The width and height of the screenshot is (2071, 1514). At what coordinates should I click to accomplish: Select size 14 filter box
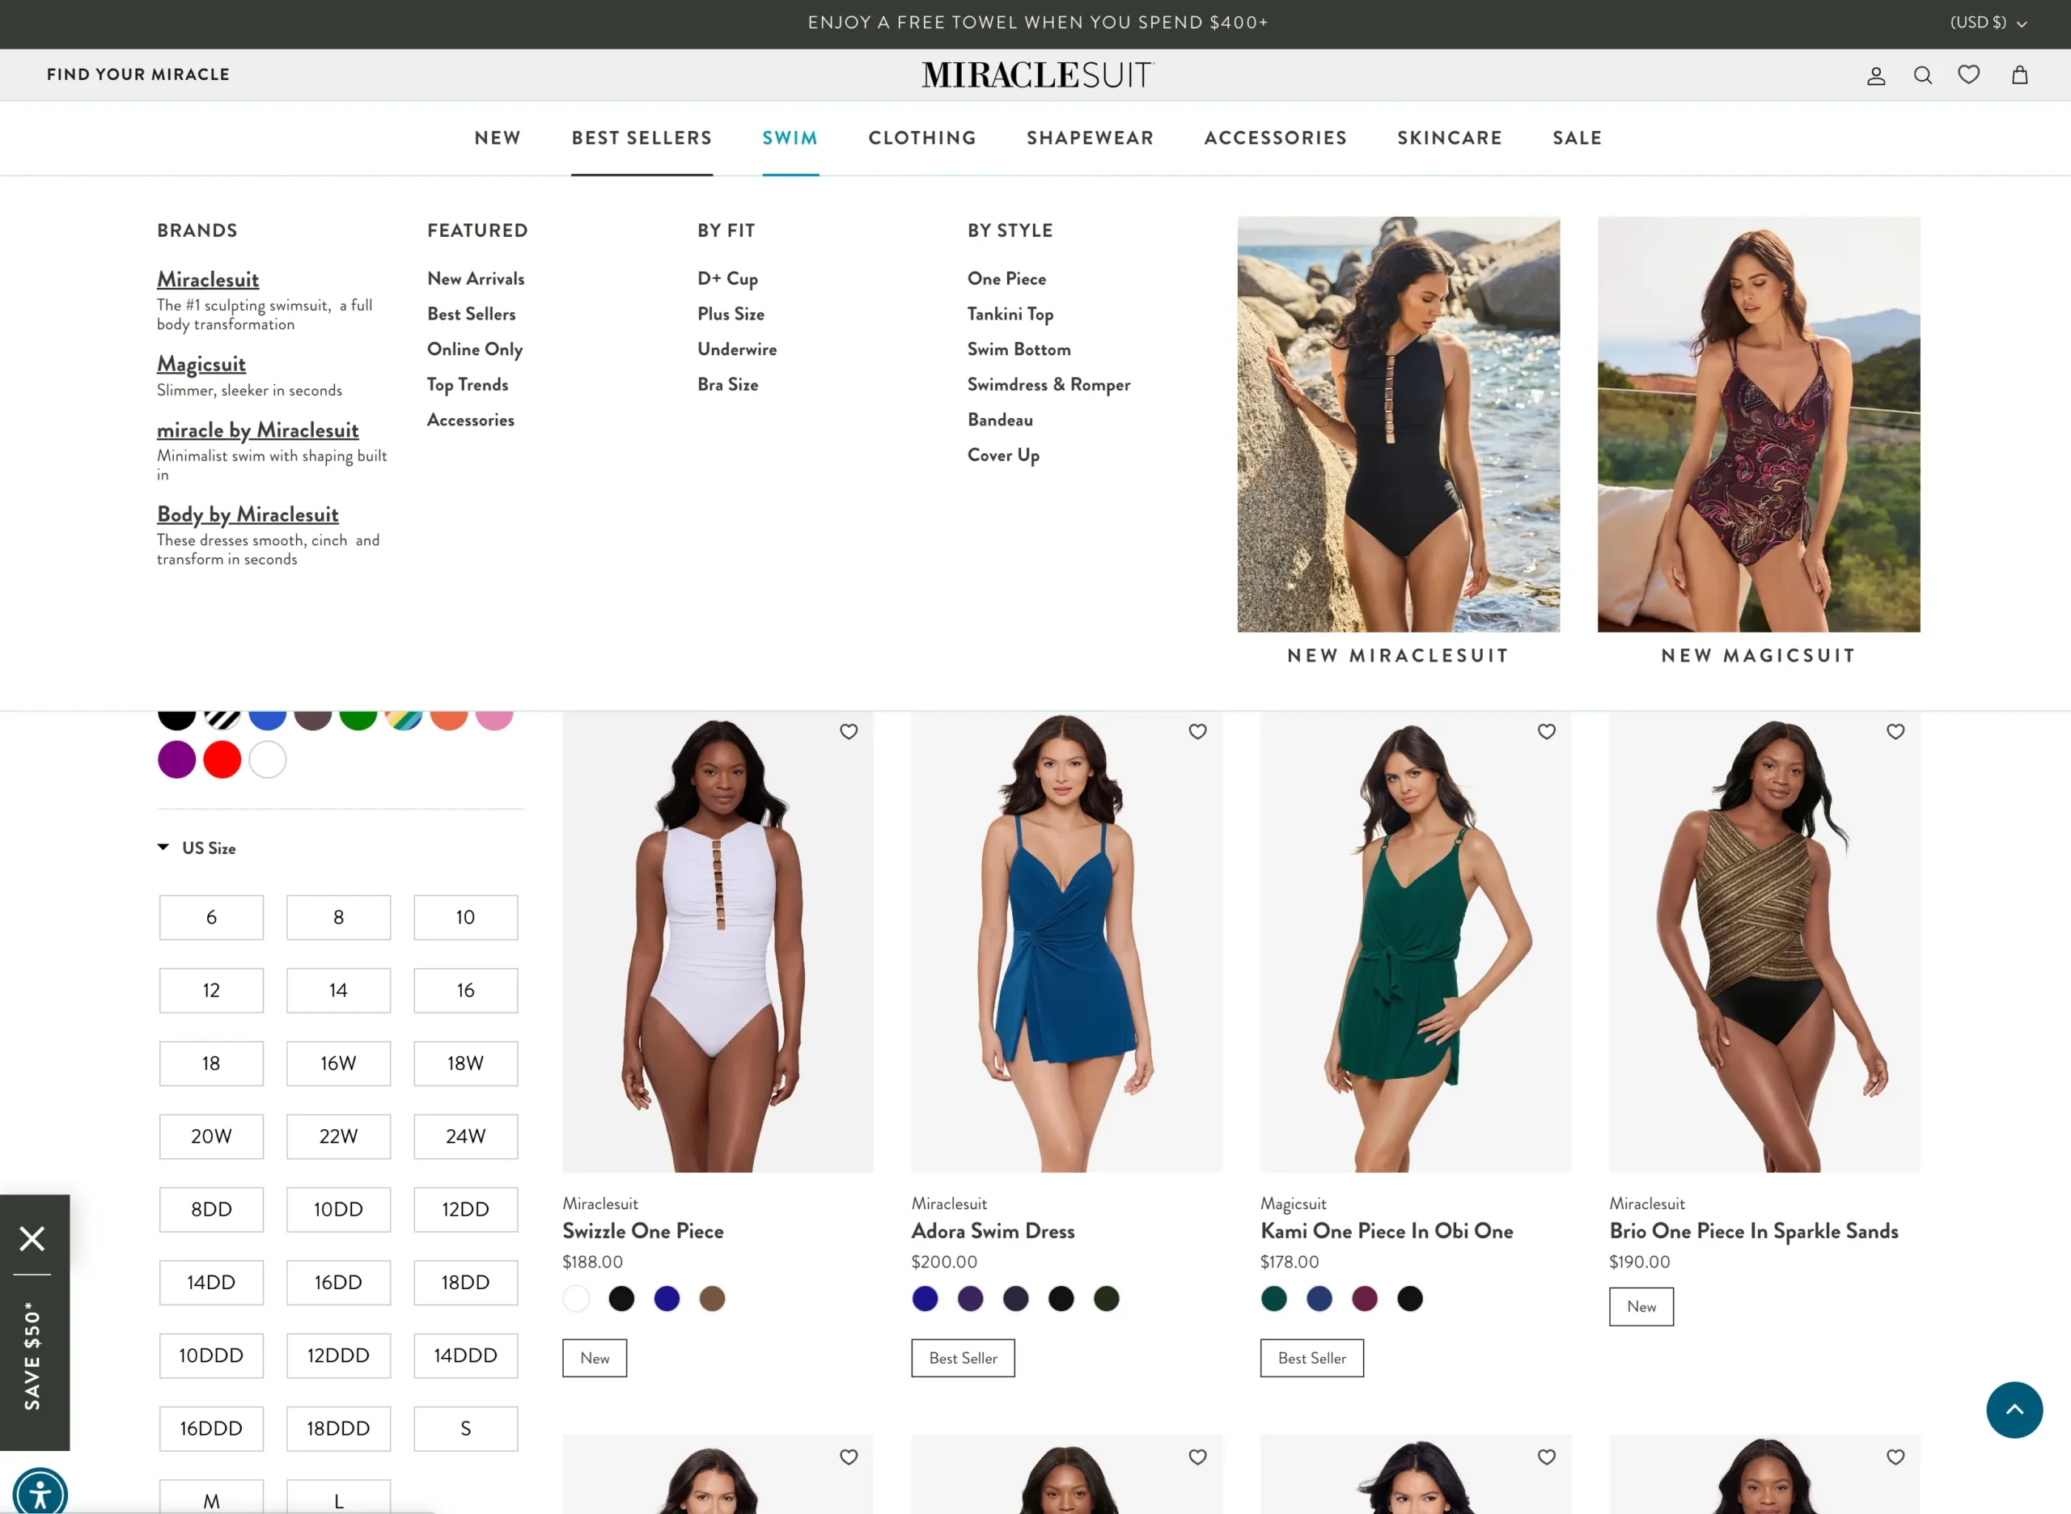click(x=337, y=990)
